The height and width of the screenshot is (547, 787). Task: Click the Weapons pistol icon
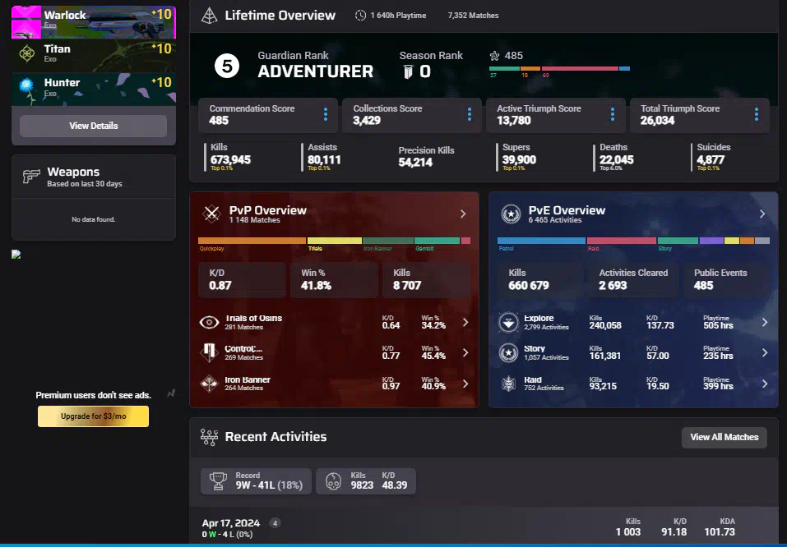pyautogui.click(x=31, y=177)
